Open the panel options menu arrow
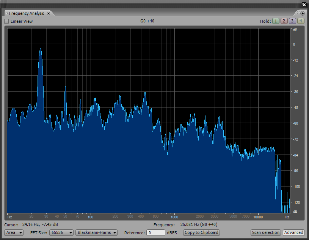Image resolution: width=309 pixels, height=240 pixels. coord(303,13)
